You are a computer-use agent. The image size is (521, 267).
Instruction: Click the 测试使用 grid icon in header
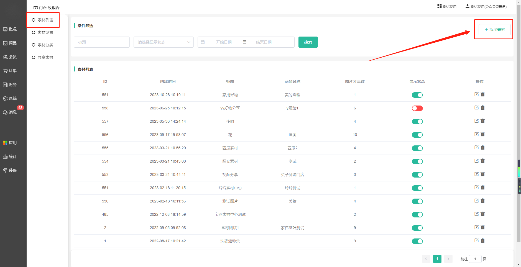point(439,6)
